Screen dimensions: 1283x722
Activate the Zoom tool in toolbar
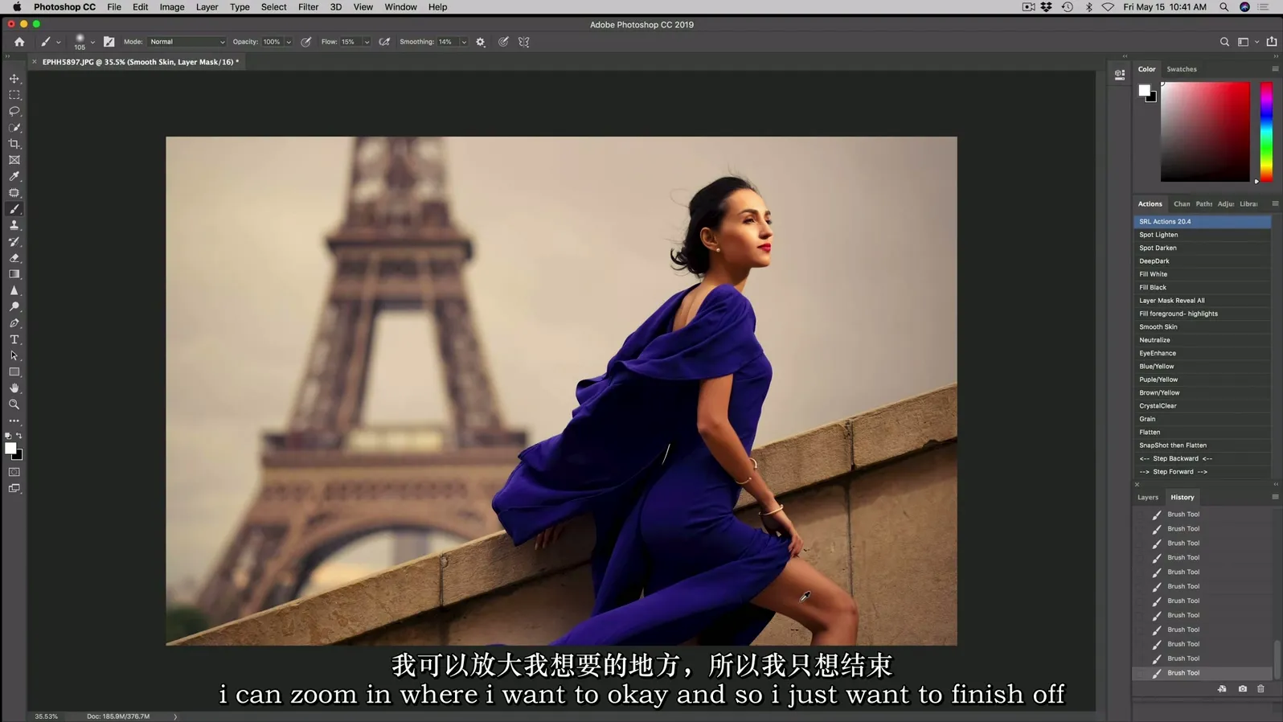coord(14,405)
